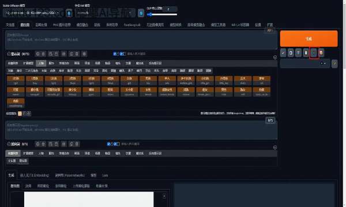Click the red save-style icon under Generate
Screen dimensions: 346x207
(x=321, y=53)
